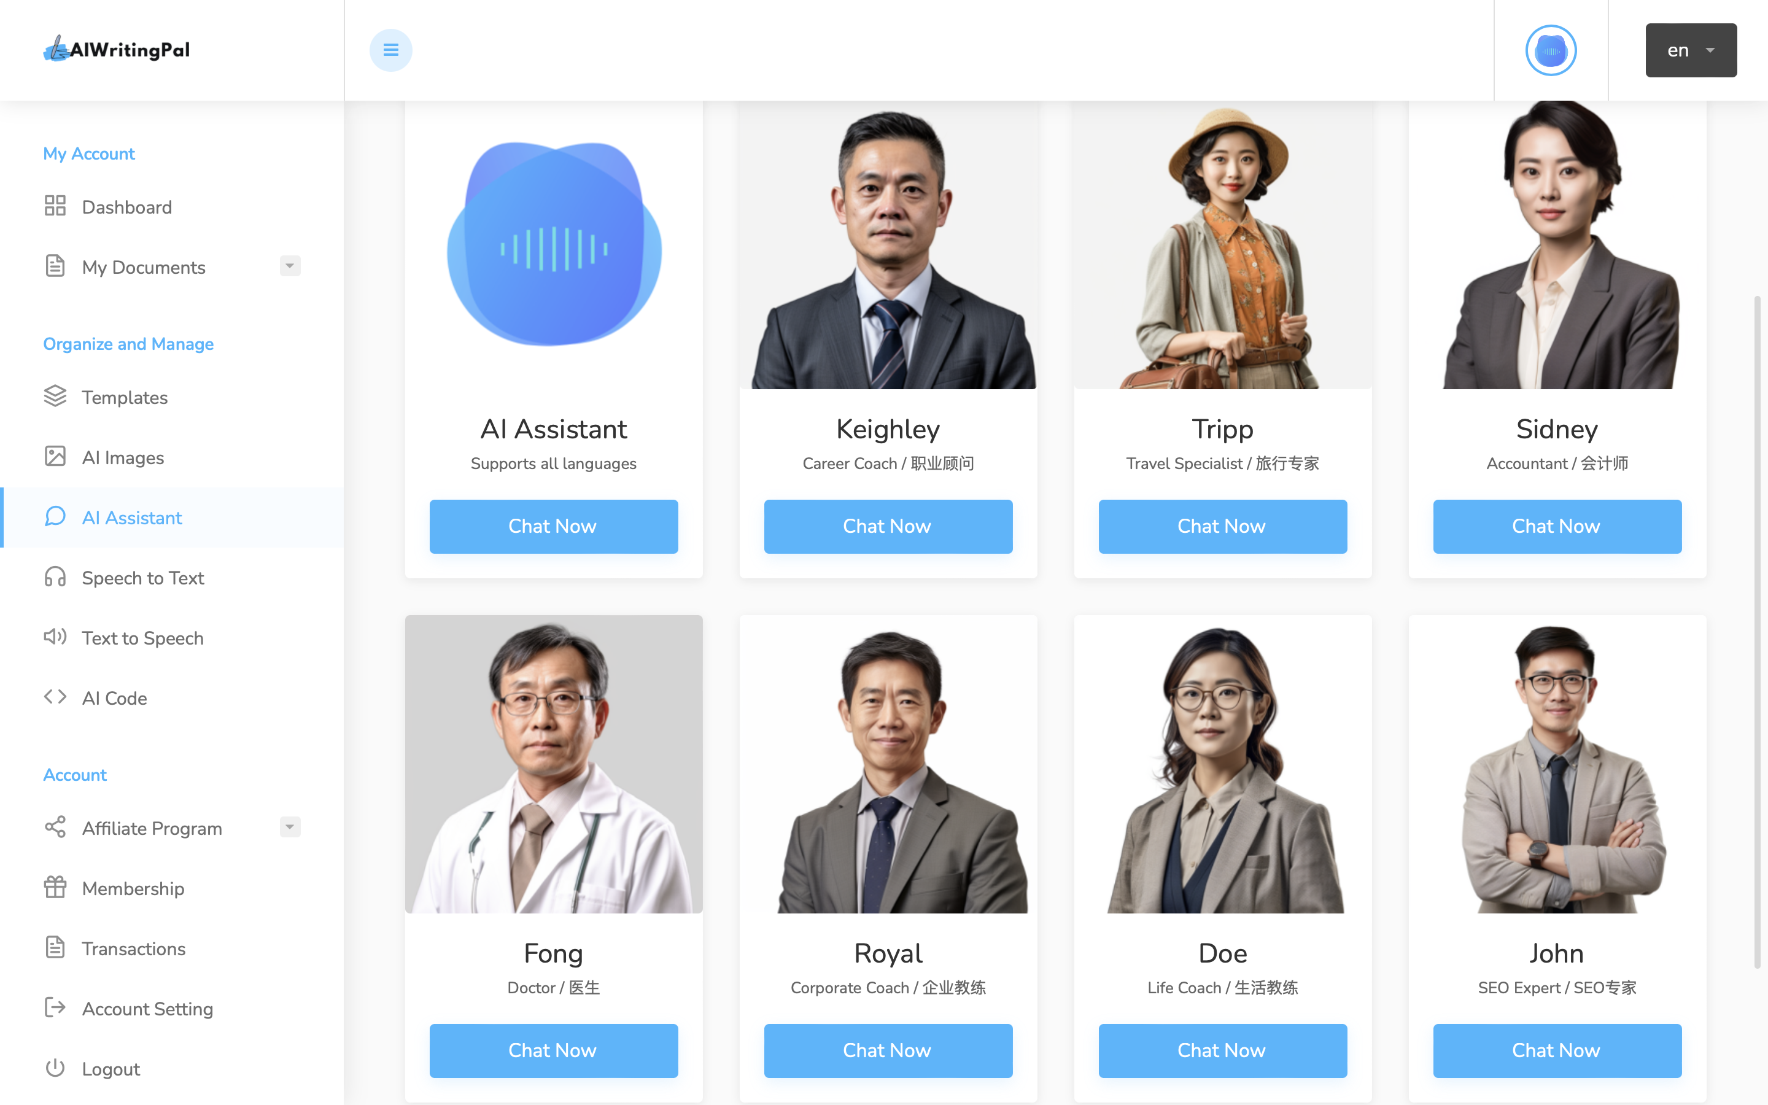This screenshot has width=1768, height=1105.
Task: Chat Now with Keighley the Career Coach
Action: point(888,526)
